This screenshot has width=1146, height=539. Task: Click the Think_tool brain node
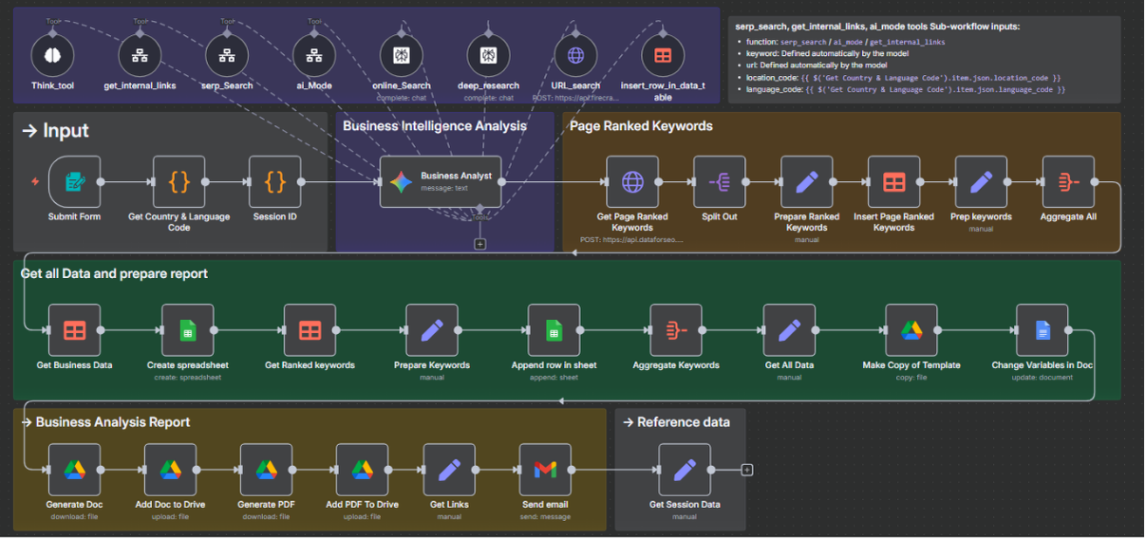(x=52, y=55)
